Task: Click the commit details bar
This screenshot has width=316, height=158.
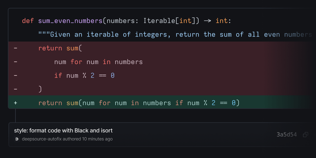Action: pyautogui.click(x=158, y=134)
